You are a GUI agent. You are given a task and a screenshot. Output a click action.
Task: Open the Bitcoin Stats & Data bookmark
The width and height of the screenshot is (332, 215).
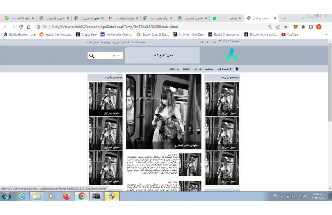(x=153, y=34)
